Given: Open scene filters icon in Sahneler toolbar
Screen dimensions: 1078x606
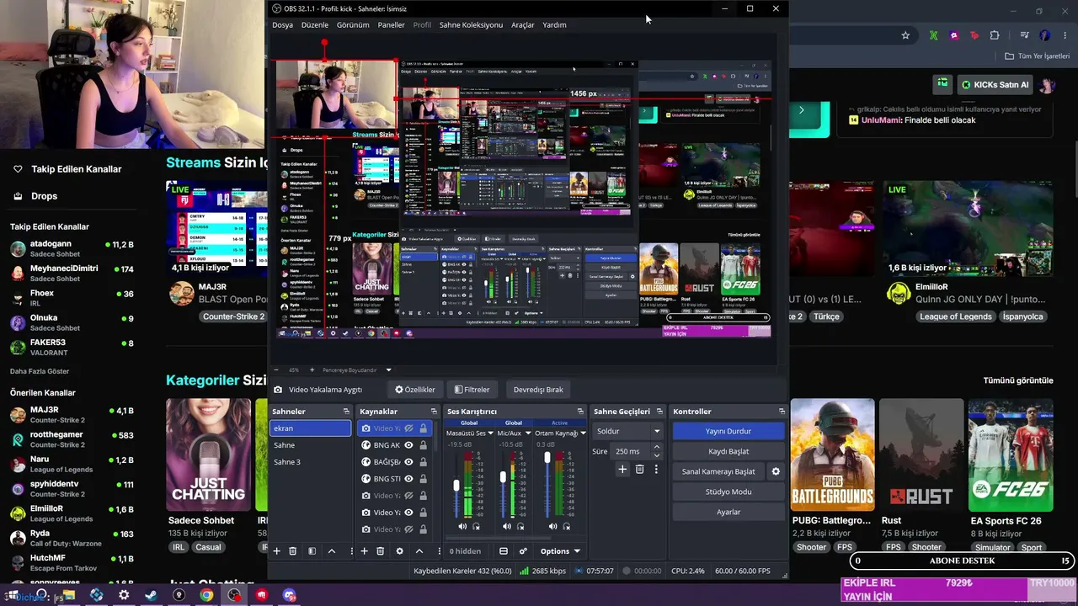Looking at the screenshot, I should click(x=312, y=551).
